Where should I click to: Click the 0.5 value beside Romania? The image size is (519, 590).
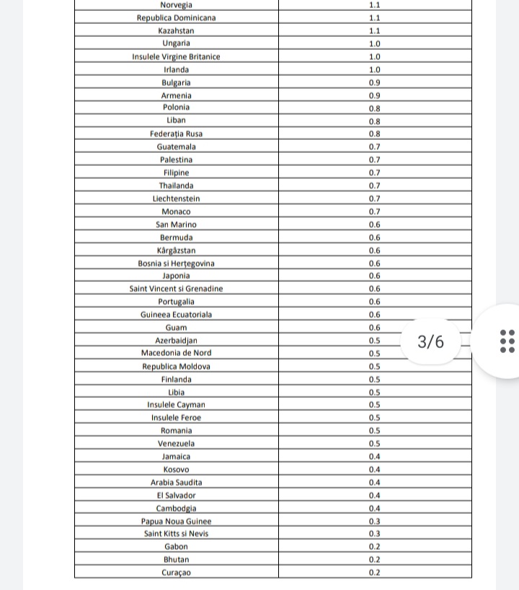pyautogui.click(x=375, y=431)
